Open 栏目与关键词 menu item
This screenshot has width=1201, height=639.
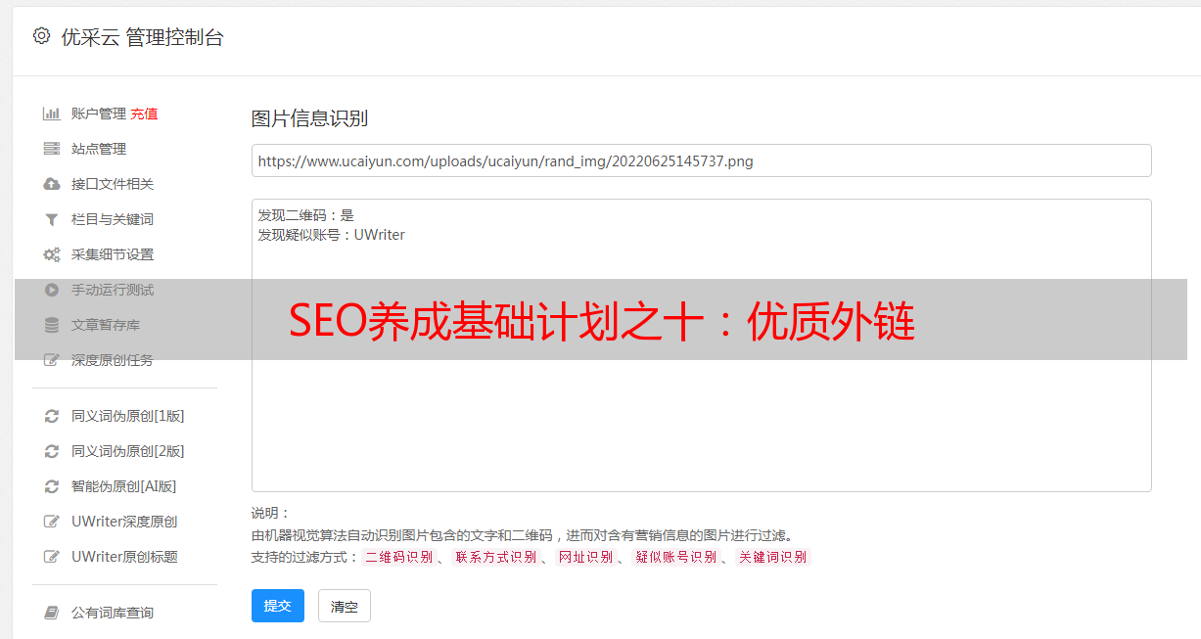tap(113, 219)
